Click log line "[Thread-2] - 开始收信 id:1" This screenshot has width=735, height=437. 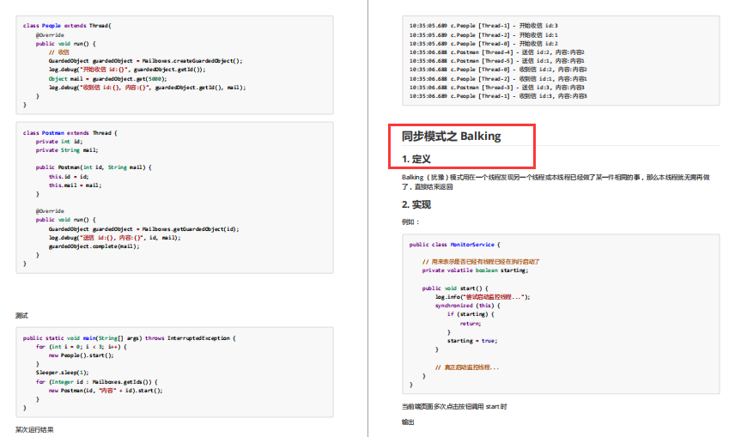tap(483, 35)
